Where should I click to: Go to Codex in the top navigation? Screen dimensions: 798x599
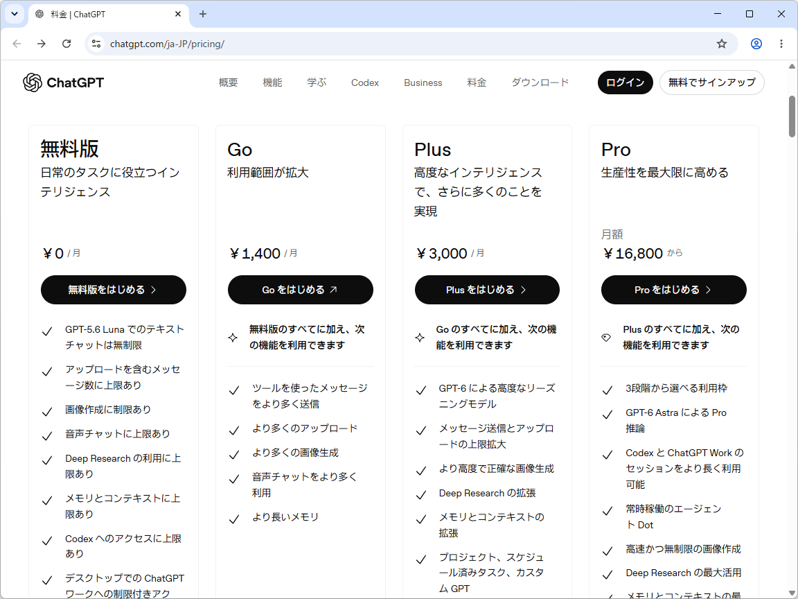[365, 83]
